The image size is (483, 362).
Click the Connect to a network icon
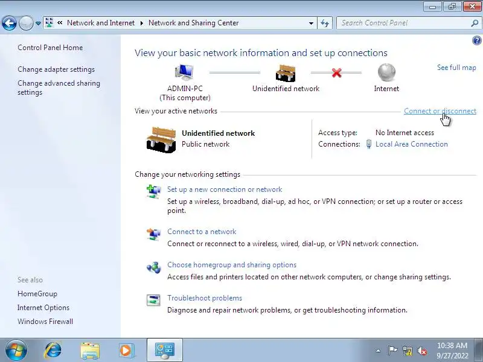(153, 234)
